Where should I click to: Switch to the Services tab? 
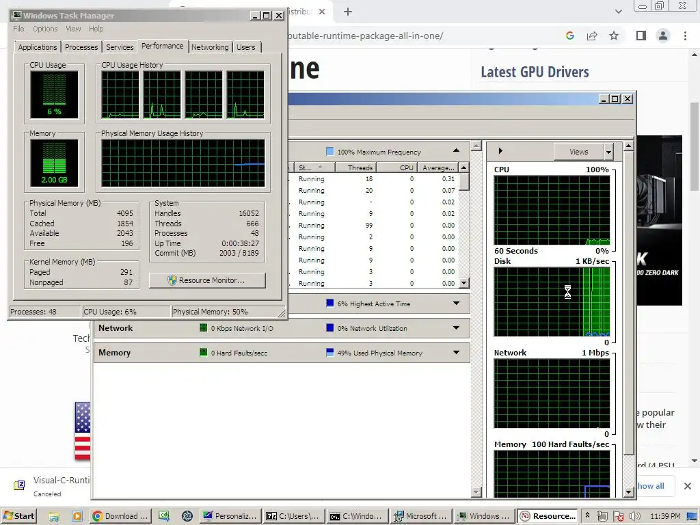point(120,47)
